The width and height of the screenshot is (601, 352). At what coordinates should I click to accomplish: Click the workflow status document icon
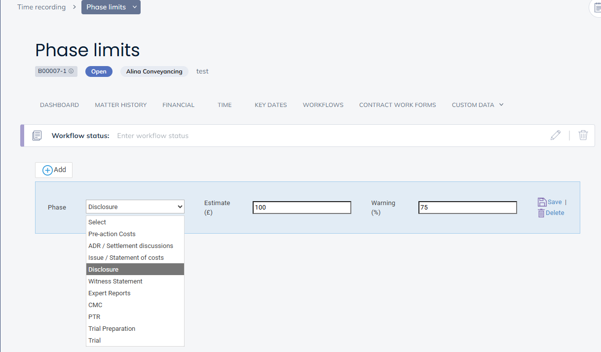click(x=37, y=136)
